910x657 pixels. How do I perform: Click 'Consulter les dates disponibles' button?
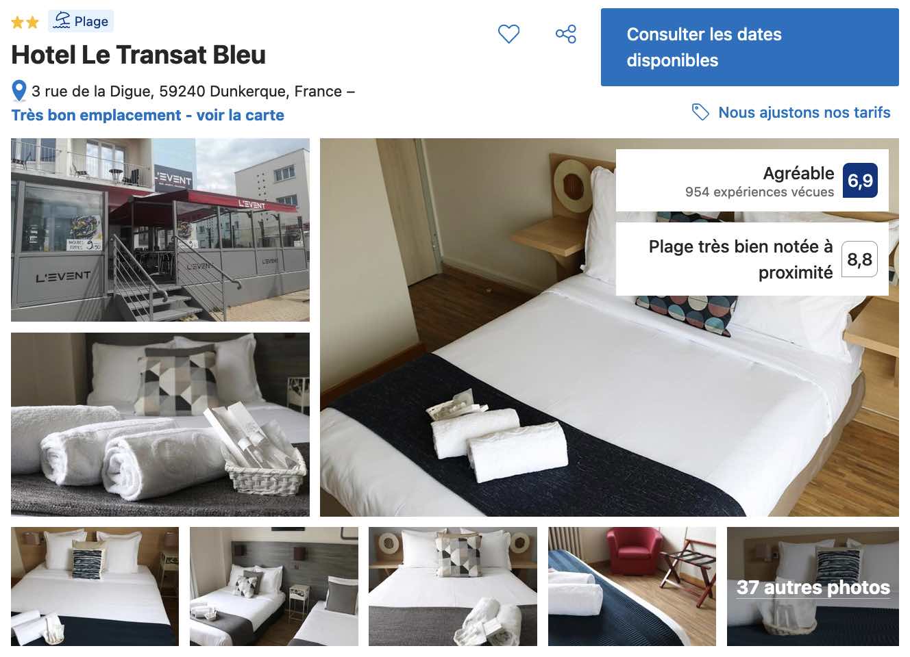coord(750,47)
